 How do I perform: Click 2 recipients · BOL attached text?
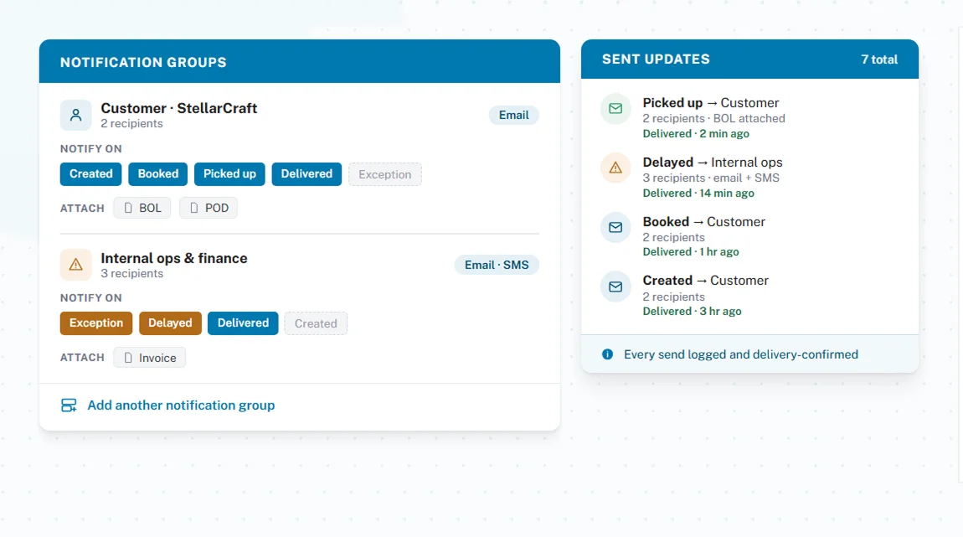pos(713,119)
